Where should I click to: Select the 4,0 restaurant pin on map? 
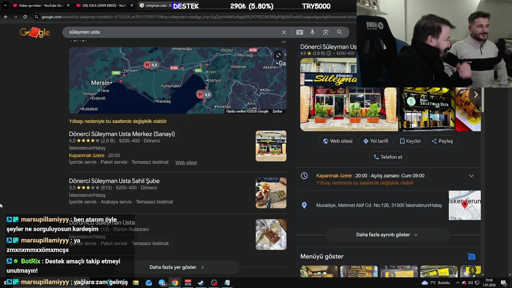click(204, 95)
